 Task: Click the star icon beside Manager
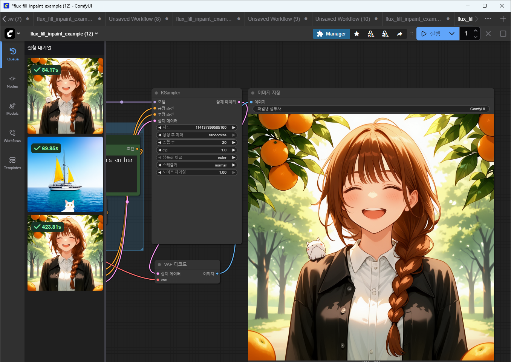(x=356, y=34)
